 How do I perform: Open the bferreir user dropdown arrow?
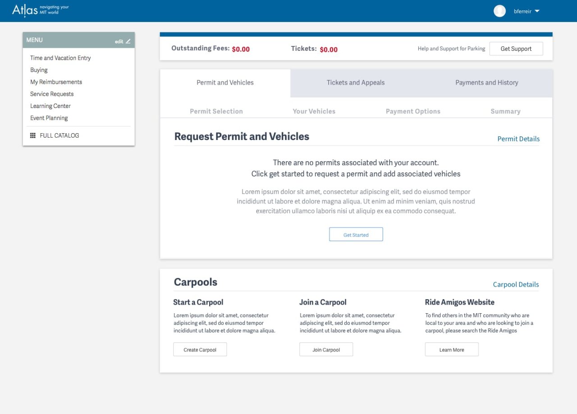[537, 11]
